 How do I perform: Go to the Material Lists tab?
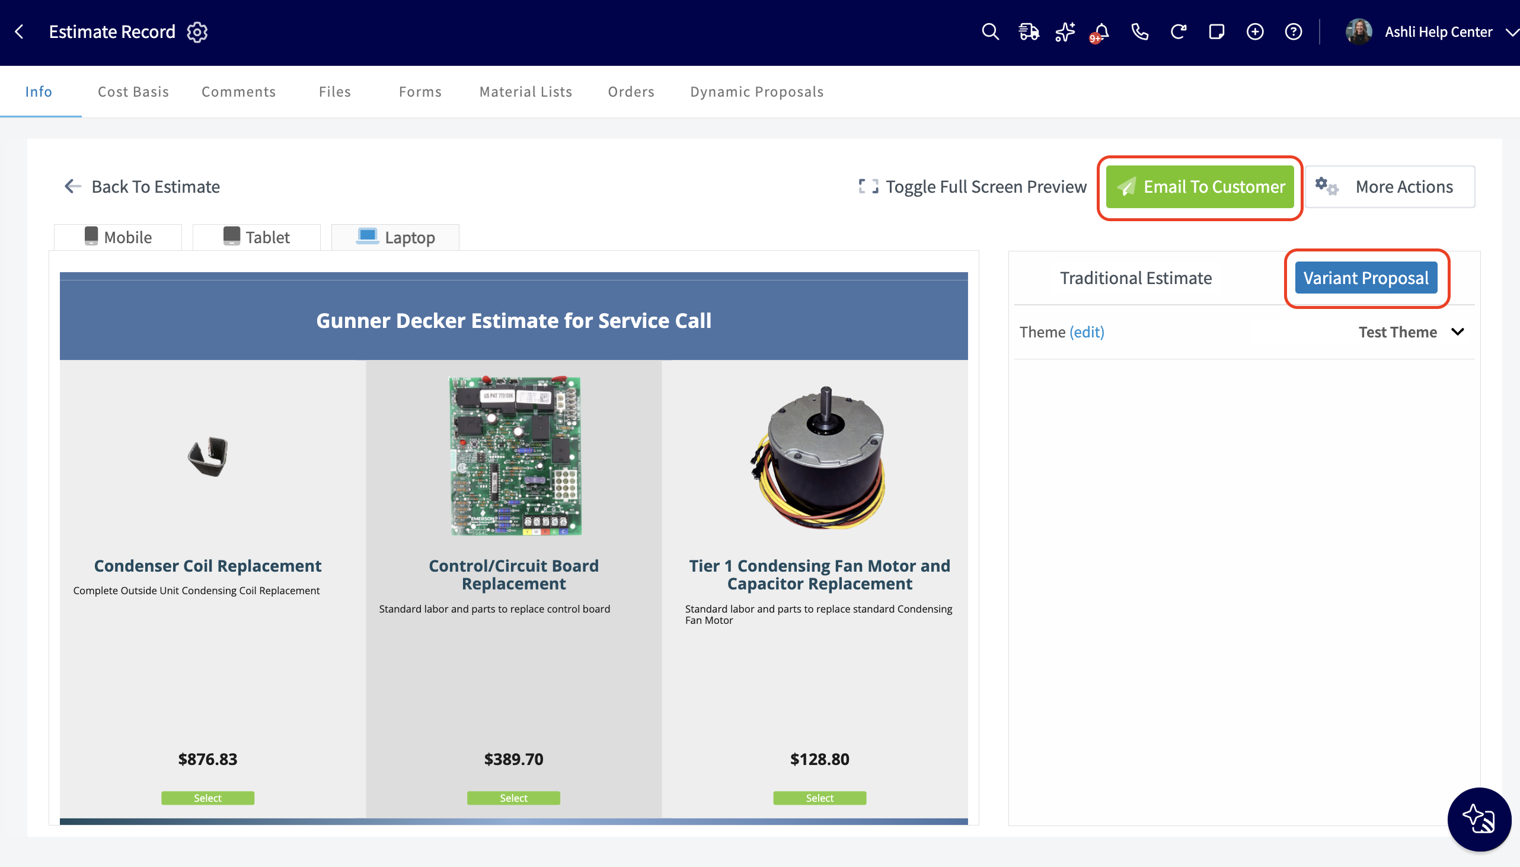(x=525, y=91)
